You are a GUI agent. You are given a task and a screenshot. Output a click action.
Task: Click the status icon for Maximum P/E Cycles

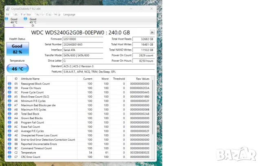(9, 109)
